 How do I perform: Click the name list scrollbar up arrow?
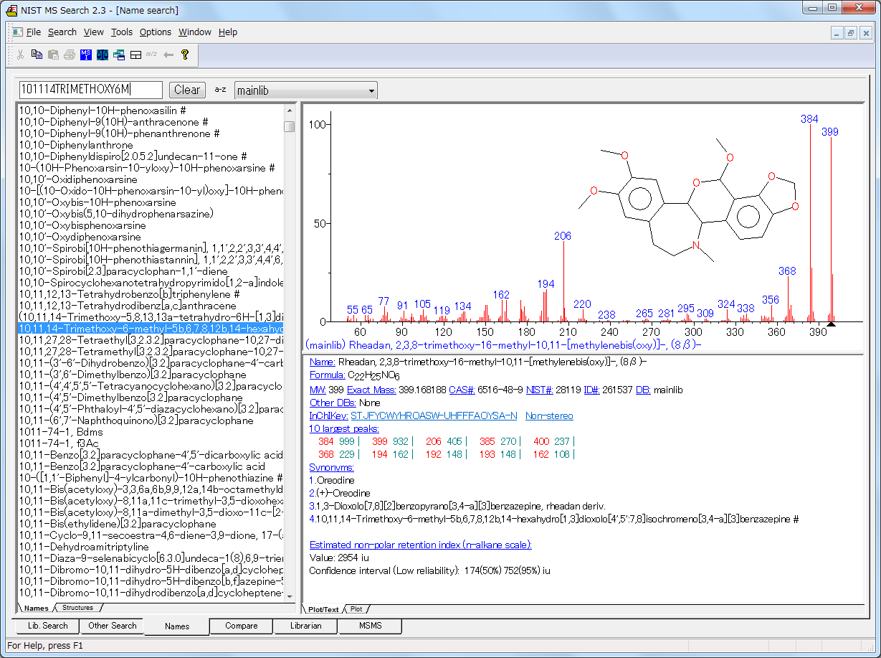[x=290, y=110]
